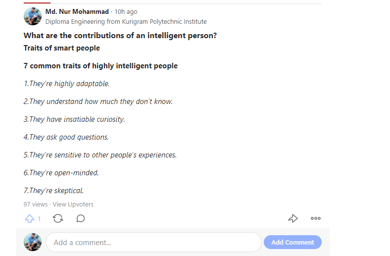The height and width of the screenshot is (256, 390).
Task: Upvote the answer with the arrow icon
Action: tap(30, 218)
